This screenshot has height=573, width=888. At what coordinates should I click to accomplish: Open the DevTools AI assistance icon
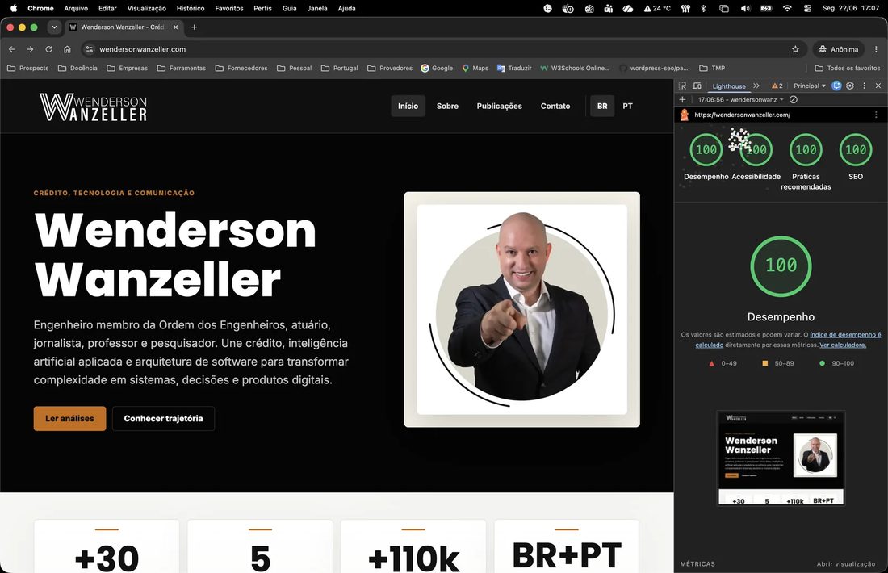point(836,86)
